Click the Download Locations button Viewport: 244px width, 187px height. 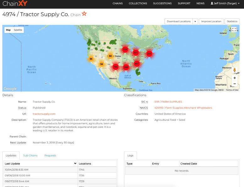coord(179,21)
